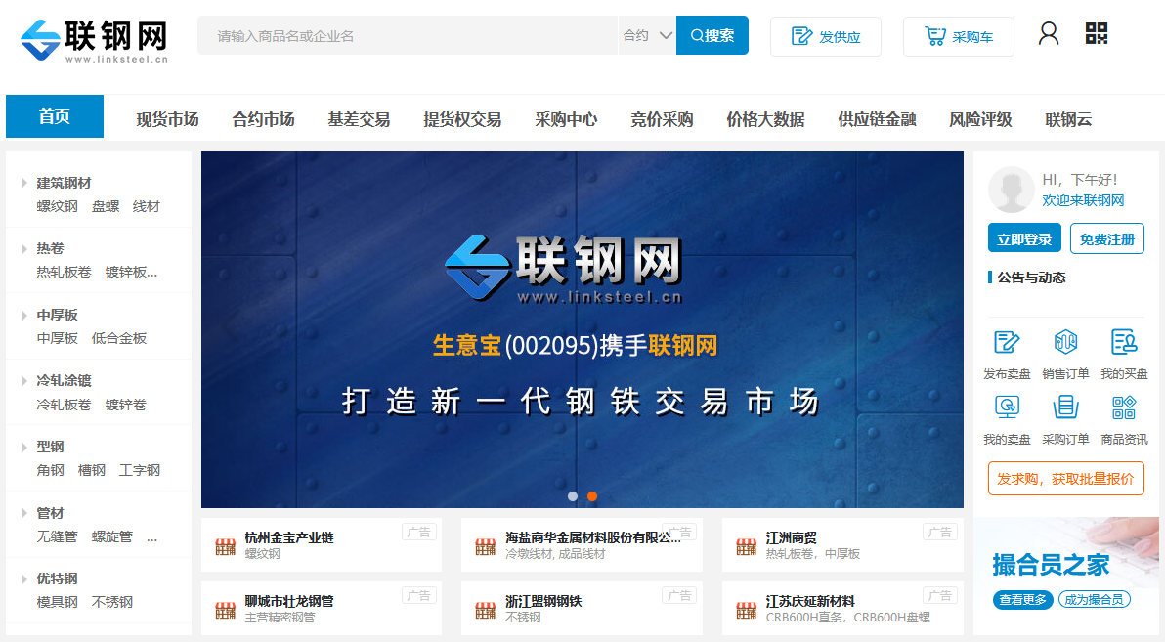The height and width of the screenshot is (642, 1165).
Task: Open 基差交易 menu item
Action: (x=359, y=119)
